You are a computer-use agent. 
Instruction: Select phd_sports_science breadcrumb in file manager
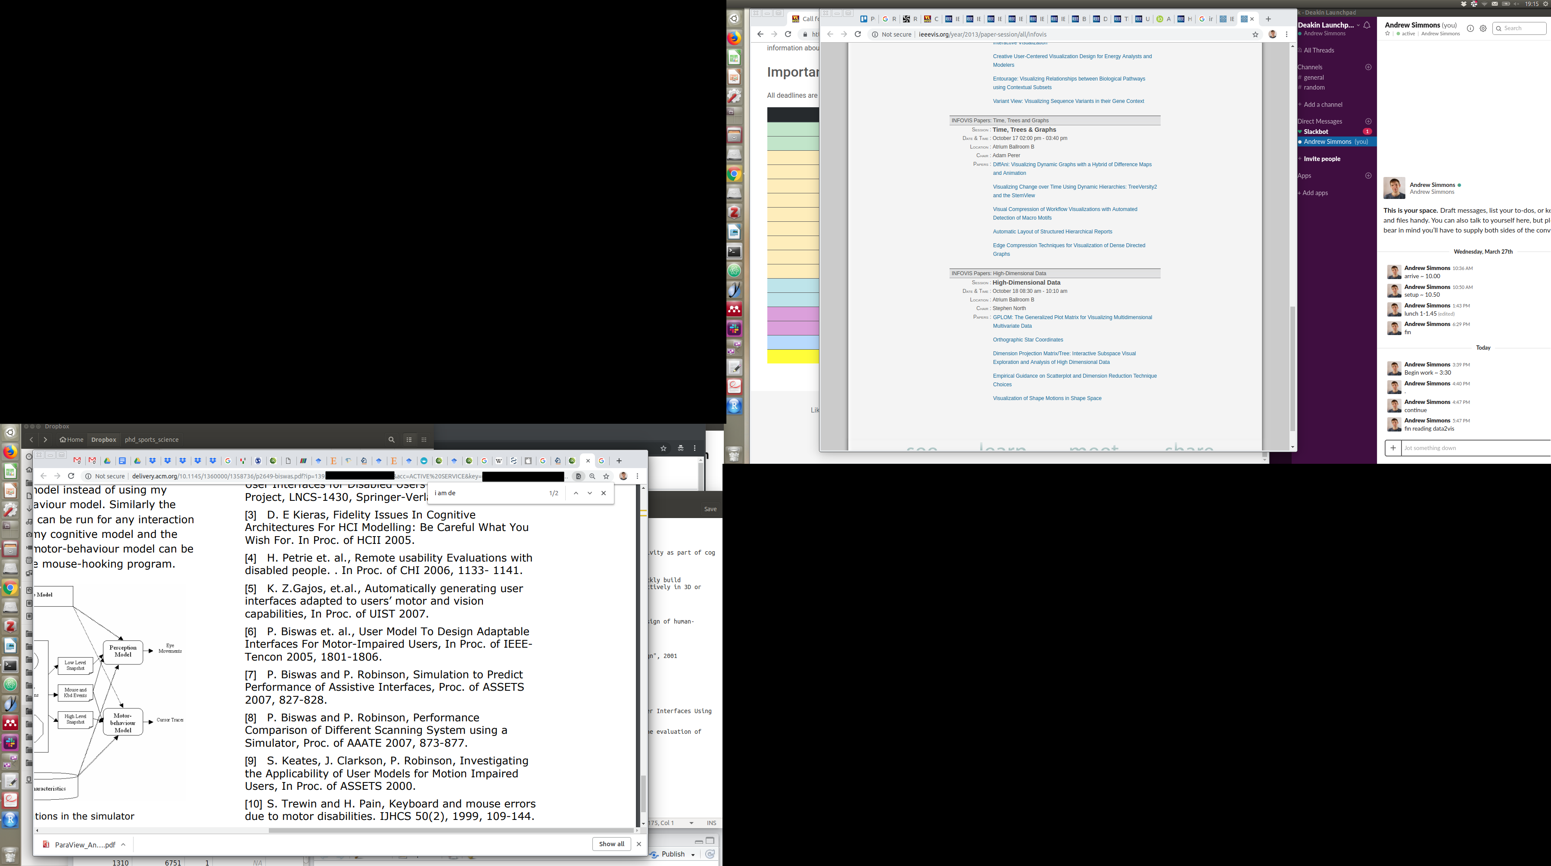[151, 439]
